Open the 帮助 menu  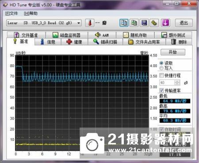(31, 13)
